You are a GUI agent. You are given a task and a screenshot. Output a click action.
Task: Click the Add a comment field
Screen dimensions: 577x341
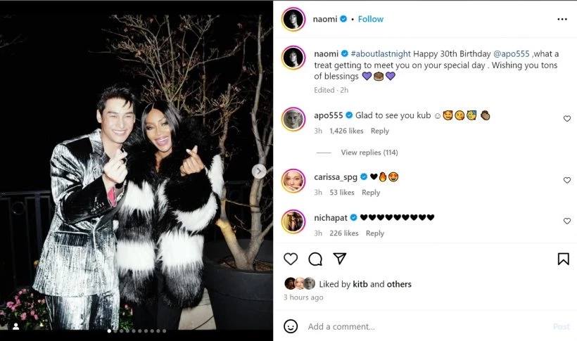coord(427,326)
